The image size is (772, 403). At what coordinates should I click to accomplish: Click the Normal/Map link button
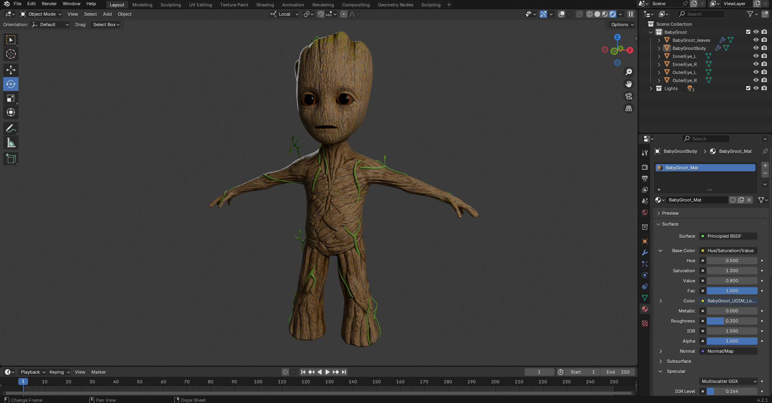(x=728, y=351)
